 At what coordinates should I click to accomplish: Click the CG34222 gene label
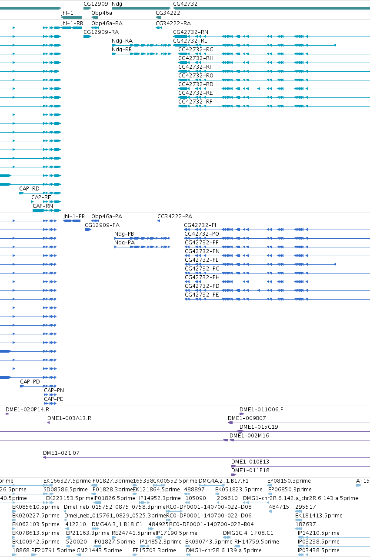click(x=168, y=13)
